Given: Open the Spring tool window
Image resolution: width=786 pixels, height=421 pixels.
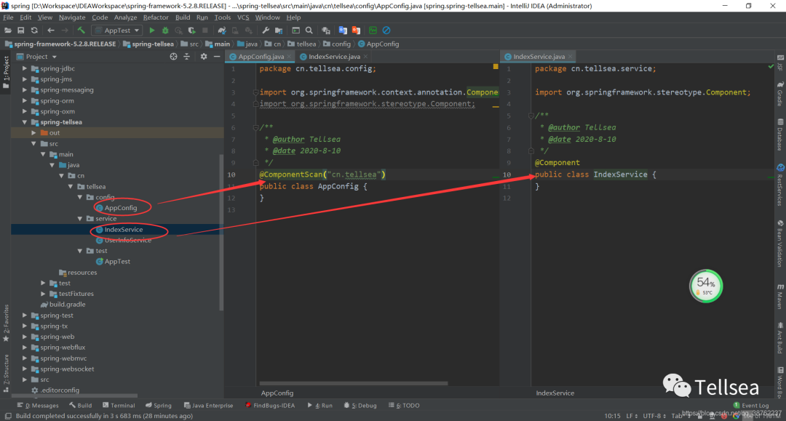Looking at the screenshot, I should pyautogui.click(x=159, y=406).
